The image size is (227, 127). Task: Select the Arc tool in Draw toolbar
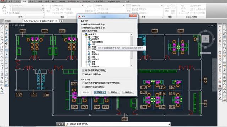(2, 44)
